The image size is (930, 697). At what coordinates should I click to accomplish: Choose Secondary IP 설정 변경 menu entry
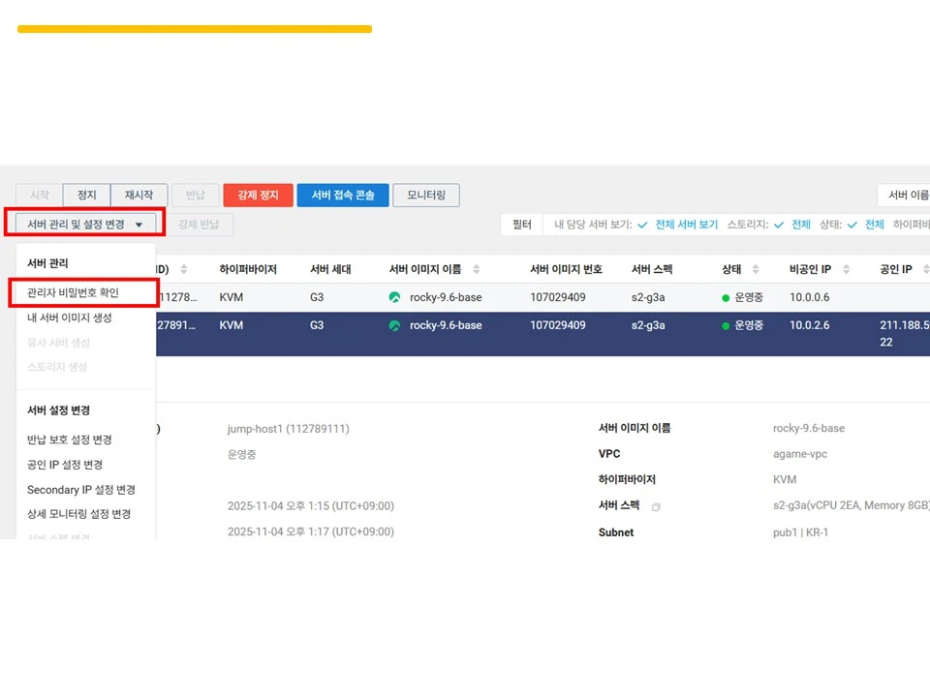click(x=81, y=490)
